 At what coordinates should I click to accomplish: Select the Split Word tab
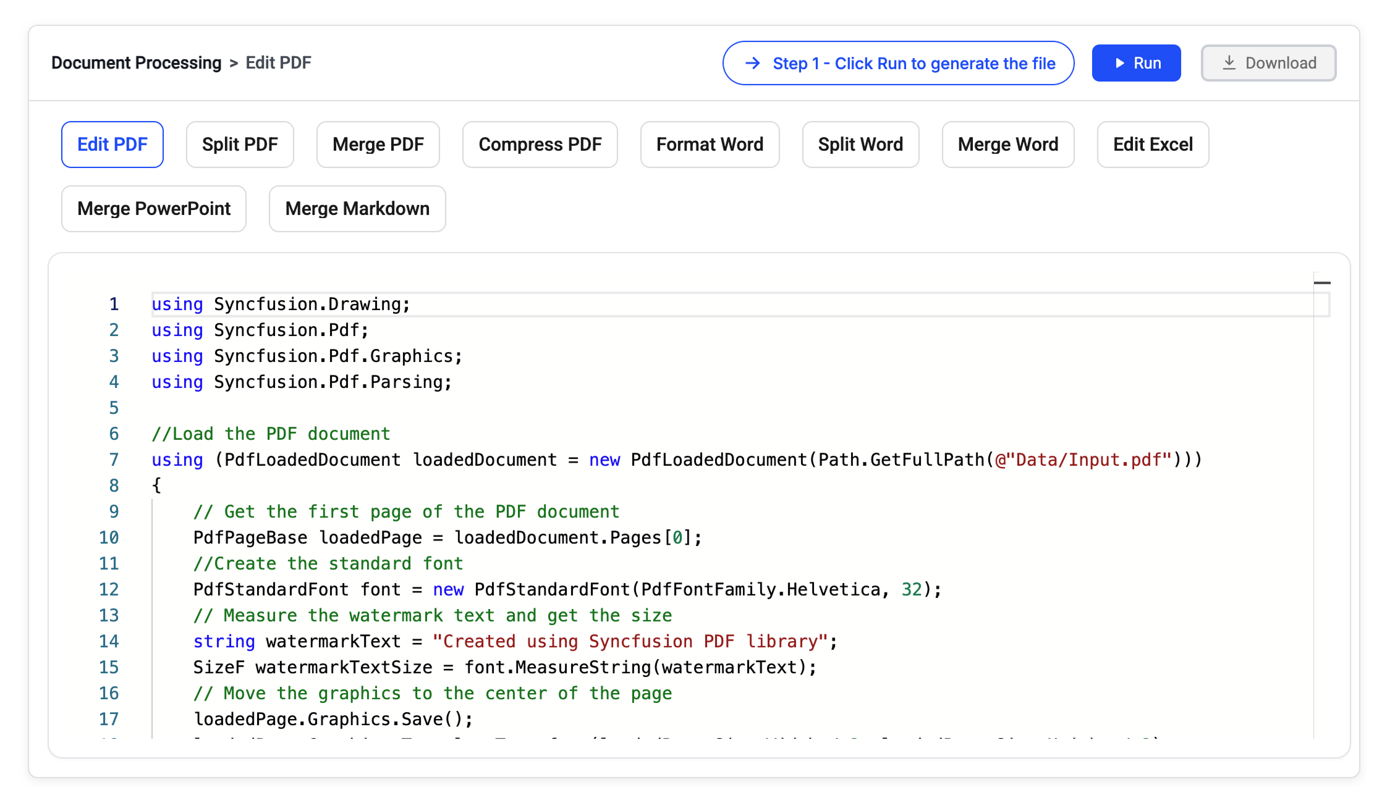(x=861, y=145)
